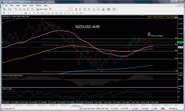Switch chart to MN timeframe
185x111 pixels.
click(81, 13)
